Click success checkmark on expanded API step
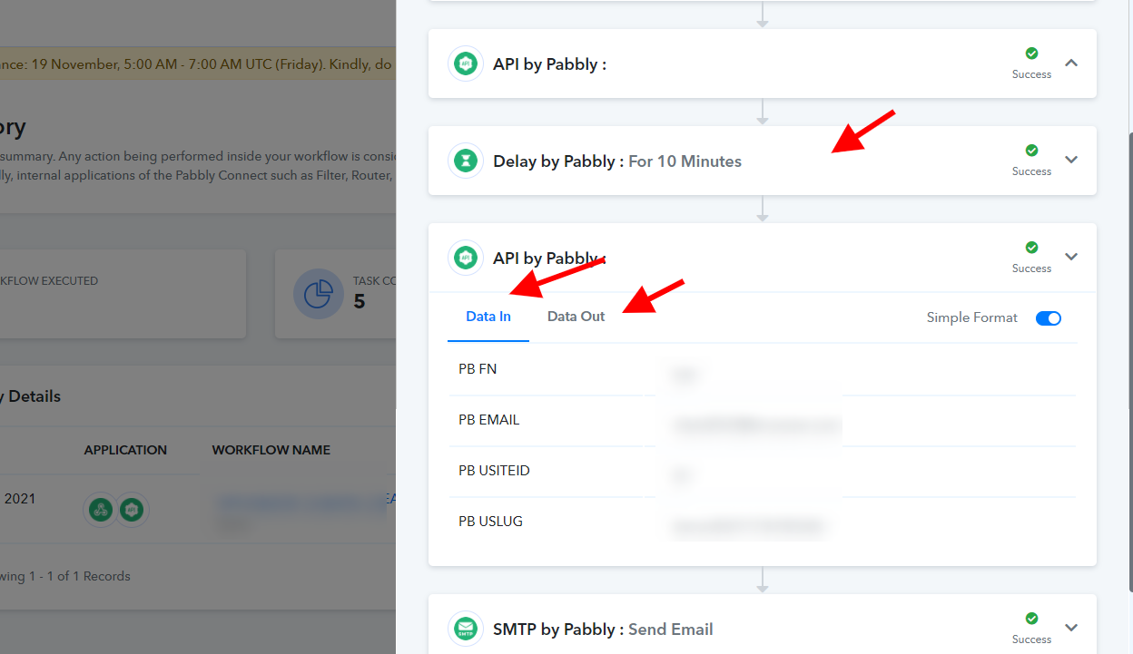 pos(1031,248)
